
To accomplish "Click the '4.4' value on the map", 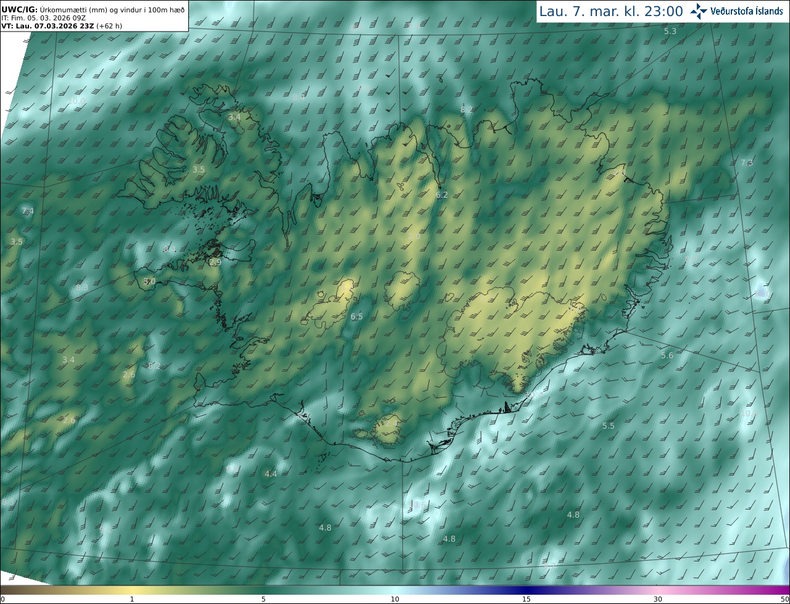I will 271,474.
